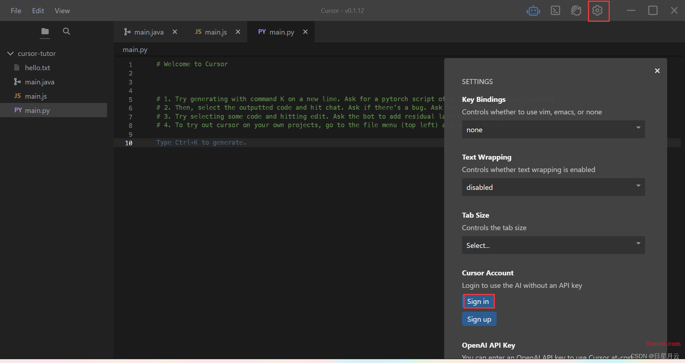The image size is (685, 363).
Task: Click the Sign up button
Action: pos(479,319)
